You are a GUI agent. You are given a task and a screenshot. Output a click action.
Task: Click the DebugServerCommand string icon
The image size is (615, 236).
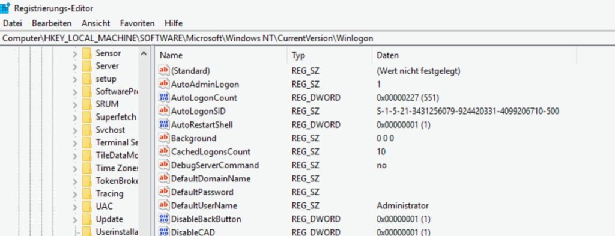163,165
